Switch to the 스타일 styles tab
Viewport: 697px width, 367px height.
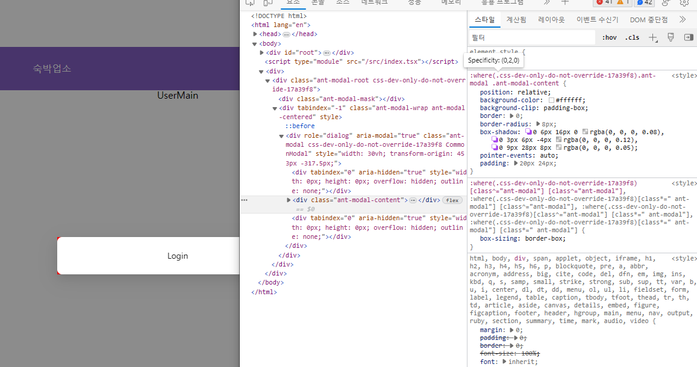(x=484, y=20)
